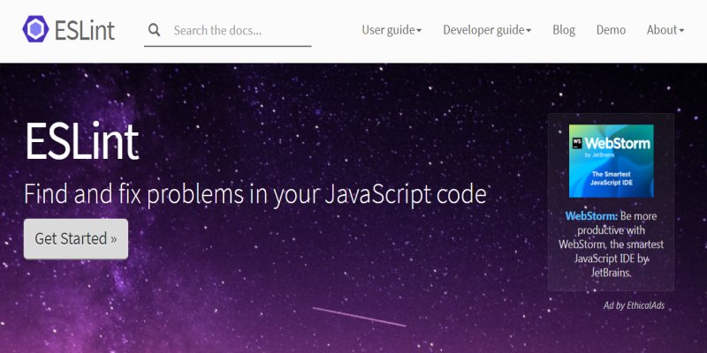707x353 pixels.
Task: Click the Get Started button
Action: tap(76, 238)
